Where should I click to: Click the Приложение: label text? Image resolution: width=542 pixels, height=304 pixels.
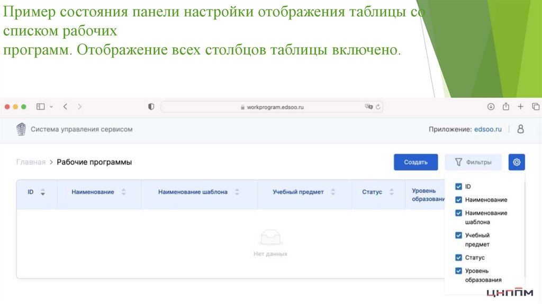click(x=450, y=129)
